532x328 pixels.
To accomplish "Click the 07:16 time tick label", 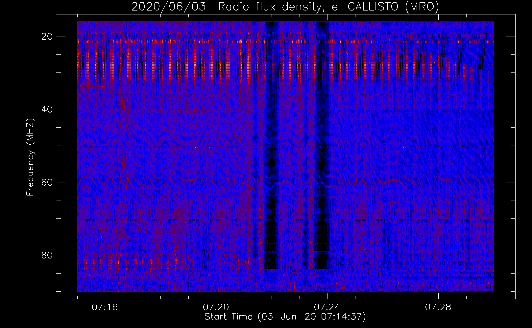I will pos(105,307).
